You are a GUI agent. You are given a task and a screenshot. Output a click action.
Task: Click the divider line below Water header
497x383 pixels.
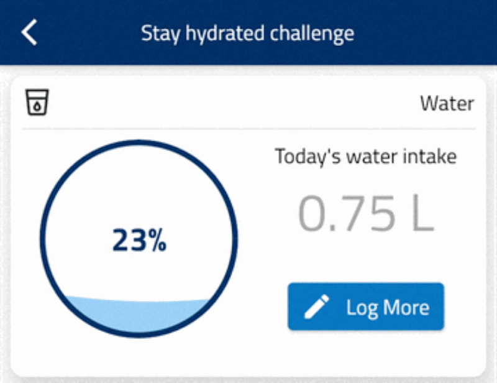(248, 129)
